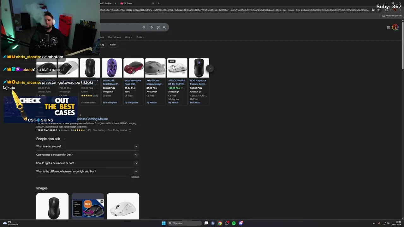Open a new browser tab
The height and width of the screenshot is (227, 404).
[x=158, y=3]
